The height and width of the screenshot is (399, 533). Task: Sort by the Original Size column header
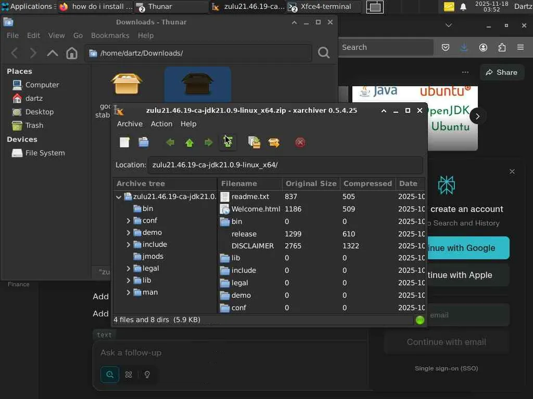click(311, 183)
